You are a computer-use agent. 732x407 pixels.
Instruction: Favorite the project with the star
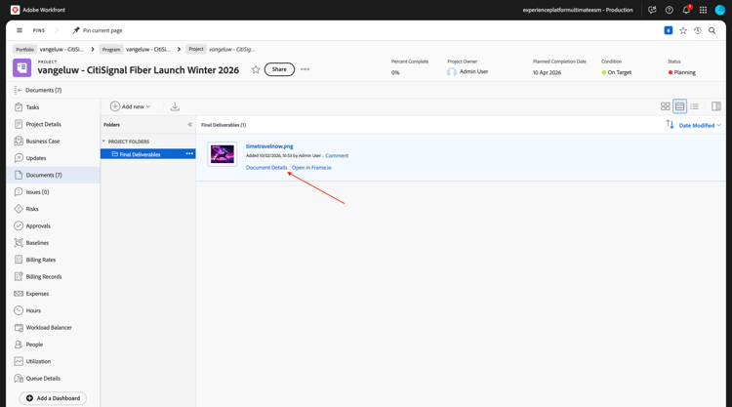(x=256, y=69)
